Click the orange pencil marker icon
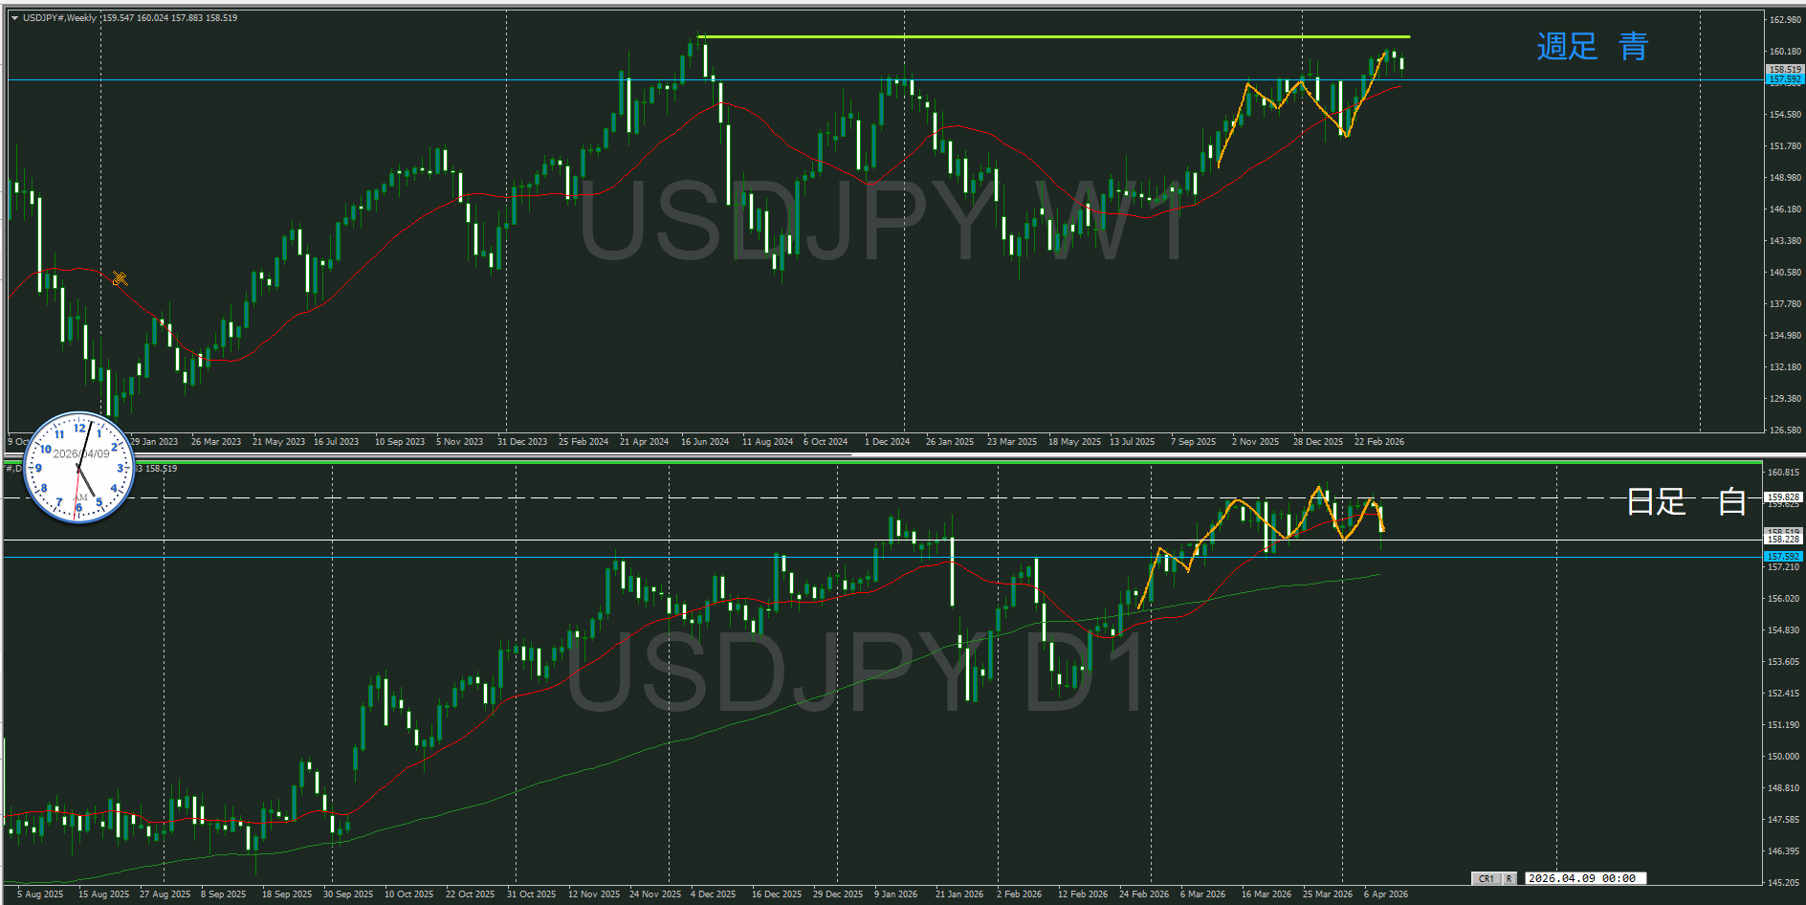 [120, 278]
